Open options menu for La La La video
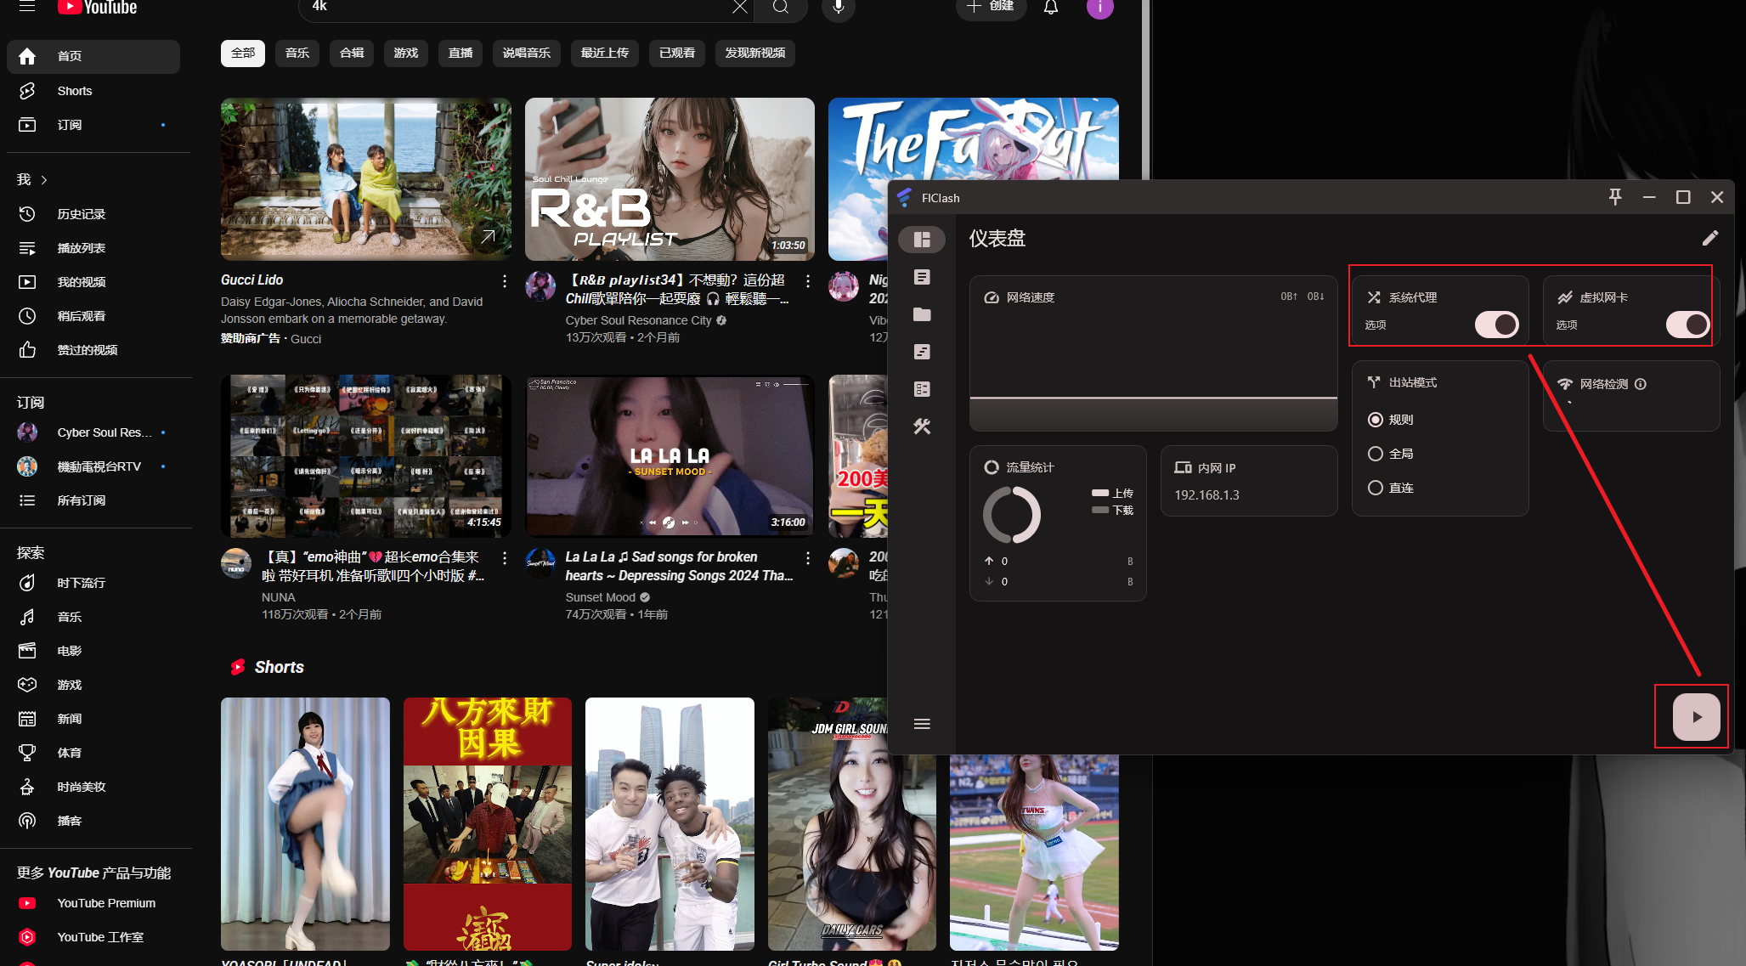Image resolution: width=1746 pixels, height=966 pixels. 808,558
